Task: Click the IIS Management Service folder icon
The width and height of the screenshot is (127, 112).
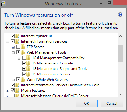Action: [29, 74]
